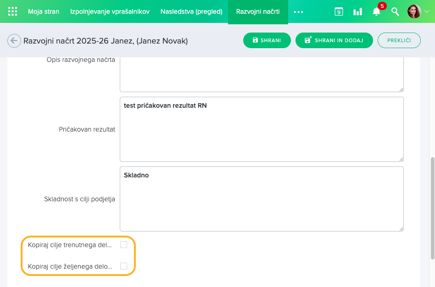Open Izpolnjevanje vprašalnikov tab

(x=110, y=11)
